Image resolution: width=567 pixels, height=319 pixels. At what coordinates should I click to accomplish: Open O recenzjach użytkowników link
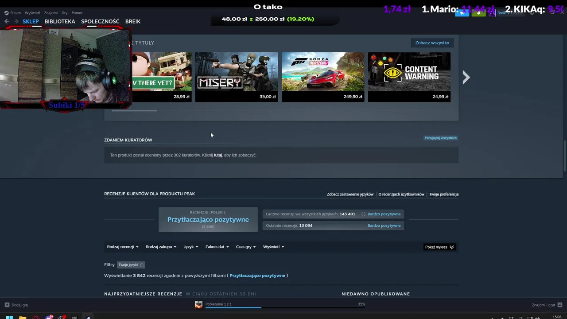(x=401, y=194)
